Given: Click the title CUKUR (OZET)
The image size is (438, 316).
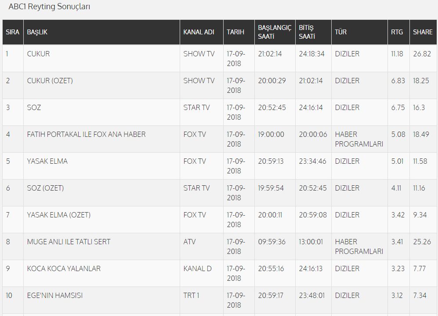Looking at the screenshot, I should (x=50, y=81).
